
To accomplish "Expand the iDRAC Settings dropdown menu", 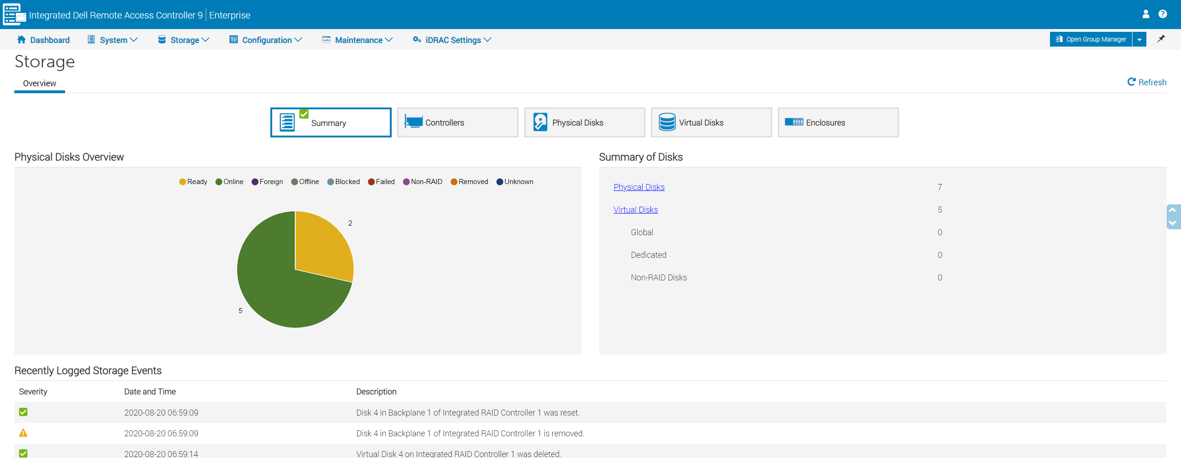I will click(x=488, y=40).
